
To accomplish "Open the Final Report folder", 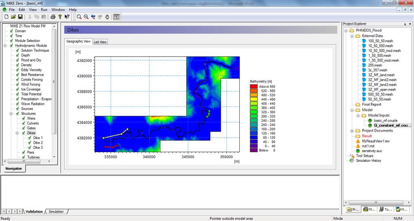I will (358, 104).
